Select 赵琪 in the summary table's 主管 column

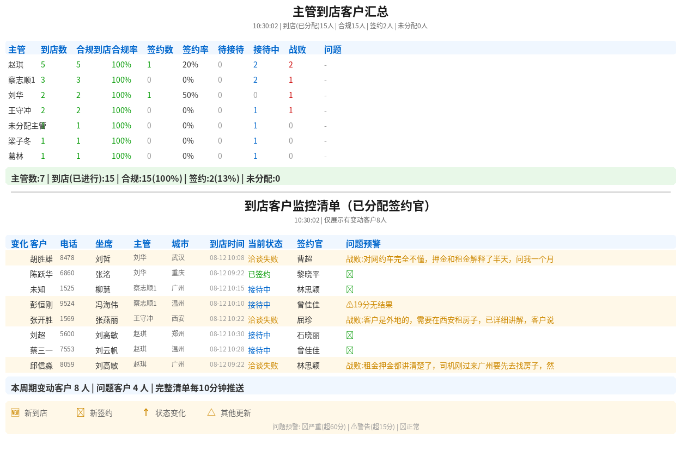tap(16, 65)
